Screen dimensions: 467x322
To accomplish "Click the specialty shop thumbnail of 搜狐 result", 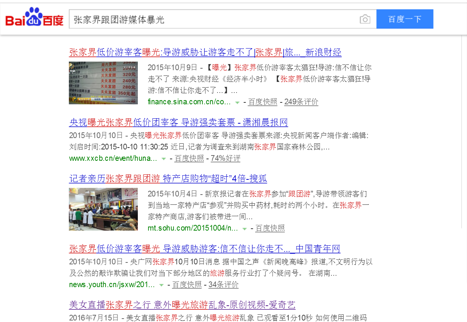I will (x=103, y=209).
